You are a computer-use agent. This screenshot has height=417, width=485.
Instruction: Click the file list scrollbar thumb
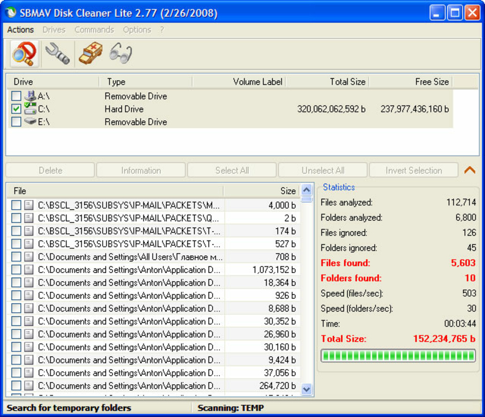[x=306, y=199]
